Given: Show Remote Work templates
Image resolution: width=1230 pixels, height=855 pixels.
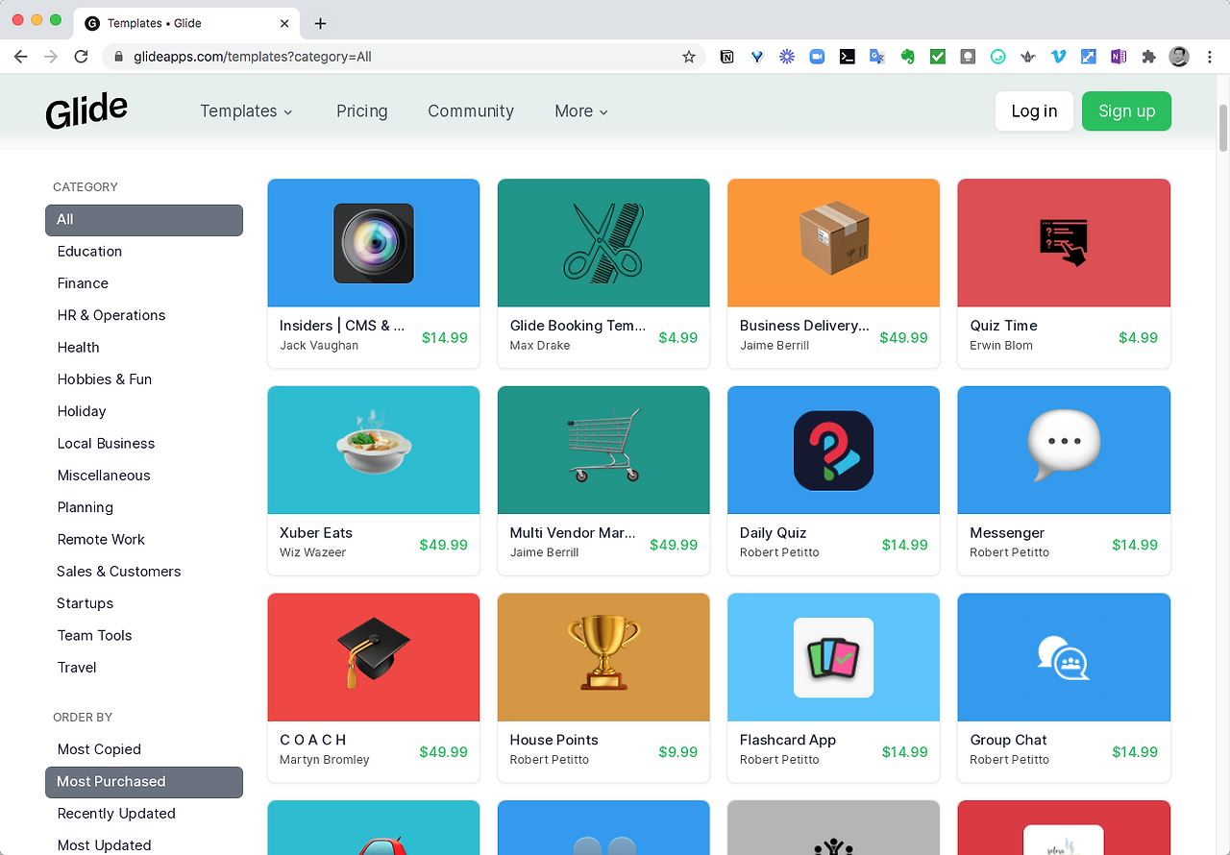Looking at the screenshot, I should 101,540.
